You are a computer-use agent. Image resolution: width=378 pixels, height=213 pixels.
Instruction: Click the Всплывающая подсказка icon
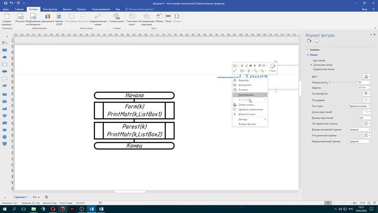146,20
